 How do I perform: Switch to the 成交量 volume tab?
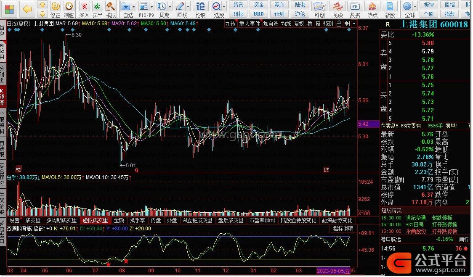[33, 221]
